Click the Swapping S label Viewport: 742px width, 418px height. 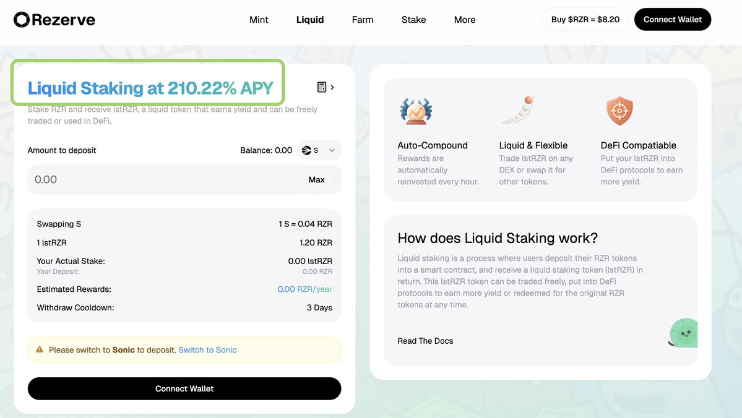point(59,224)
